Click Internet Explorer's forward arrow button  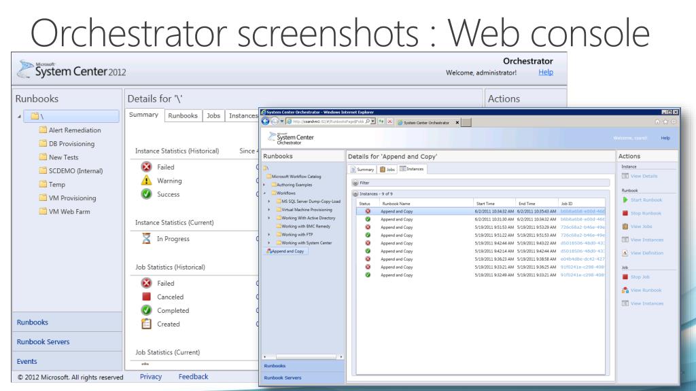[275, 122]
